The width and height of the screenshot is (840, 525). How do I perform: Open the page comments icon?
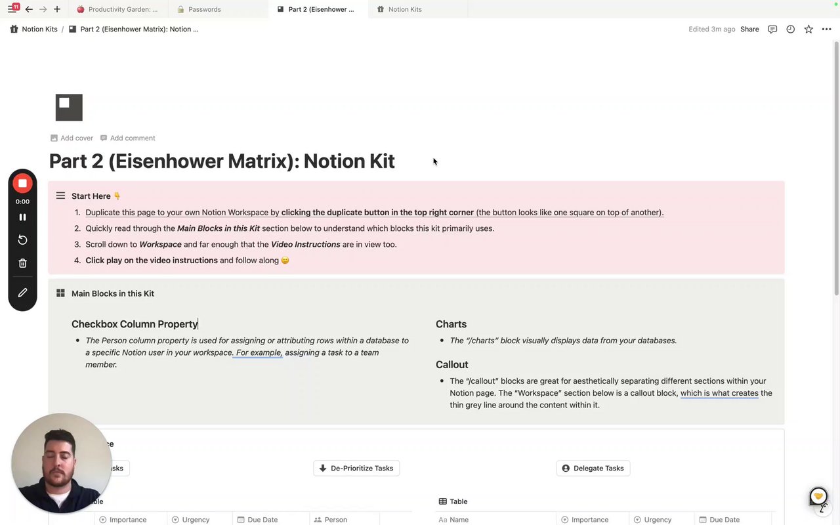tap(772, 29)
